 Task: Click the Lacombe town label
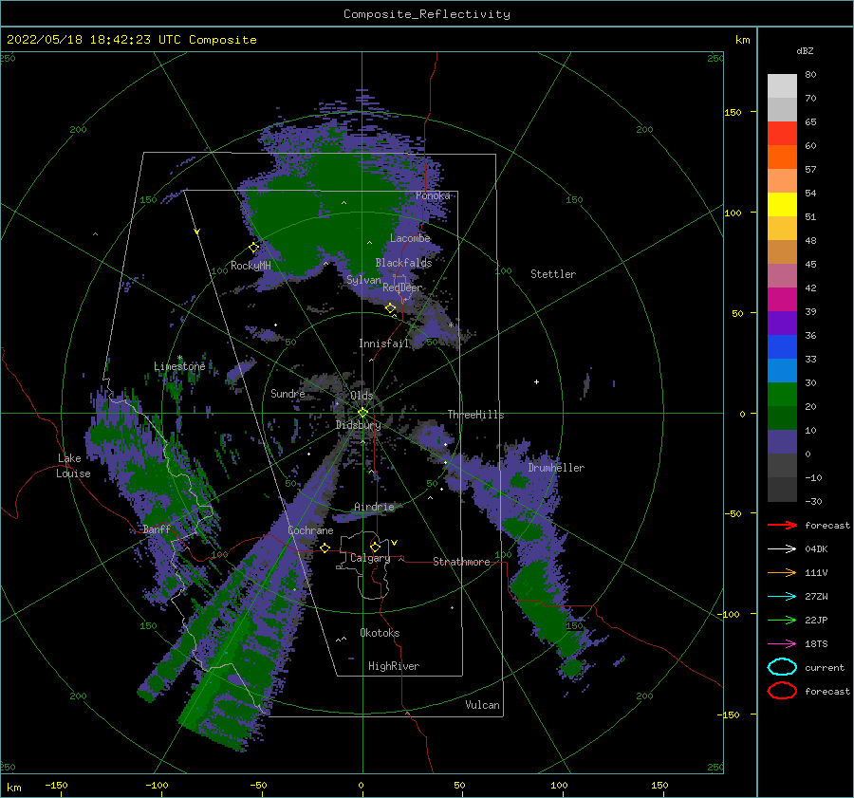410,238
